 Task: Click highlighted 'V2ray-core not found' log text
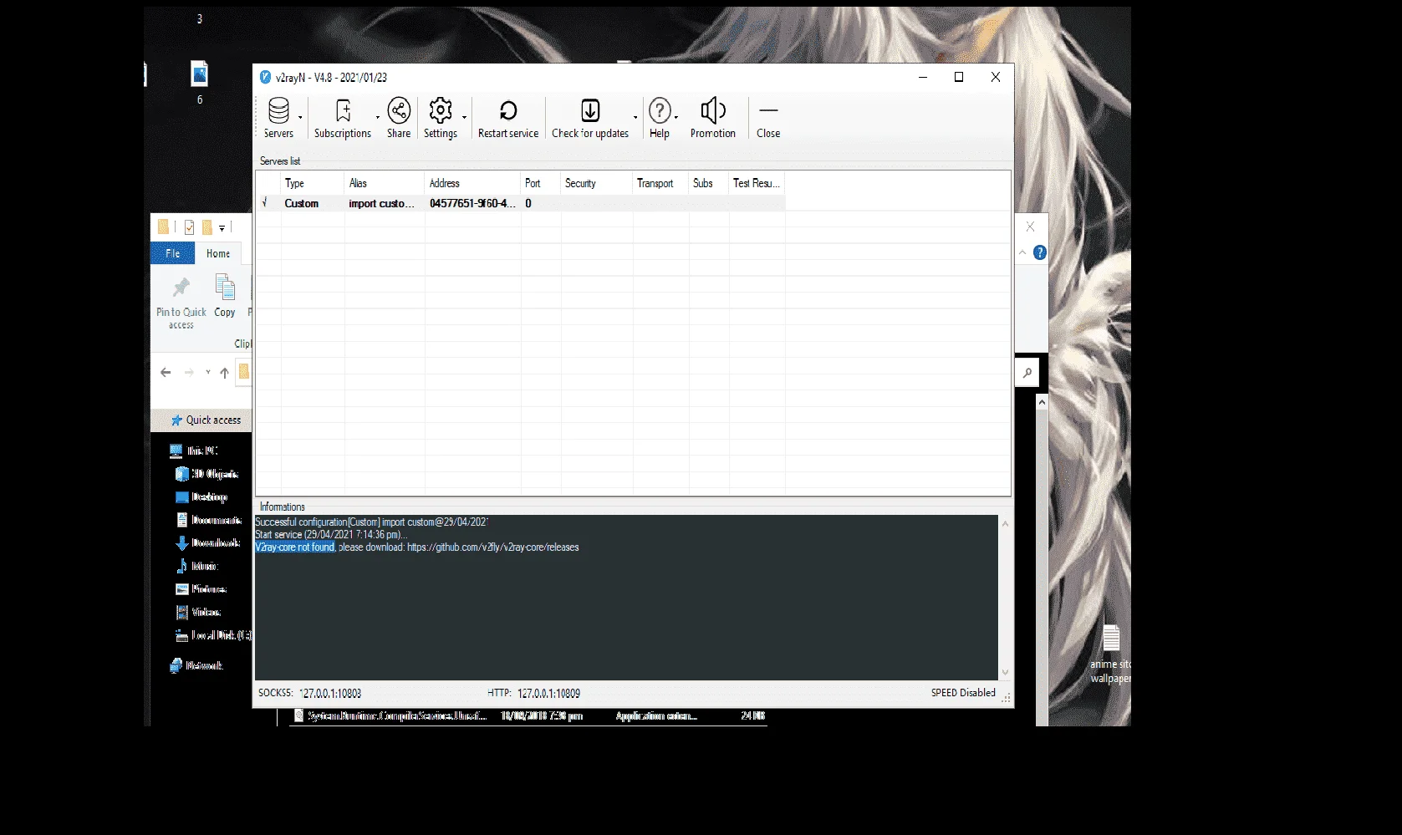pyautogui.click(x=295, y=547)
